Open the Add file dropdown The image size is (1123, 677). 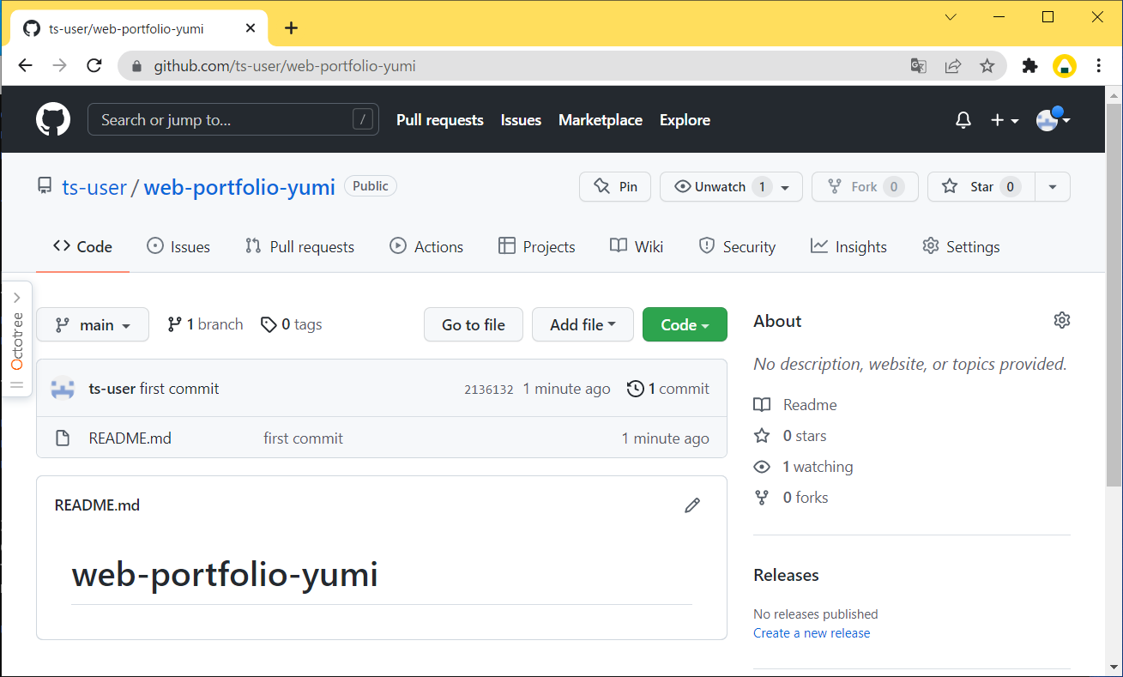(583, 324)
